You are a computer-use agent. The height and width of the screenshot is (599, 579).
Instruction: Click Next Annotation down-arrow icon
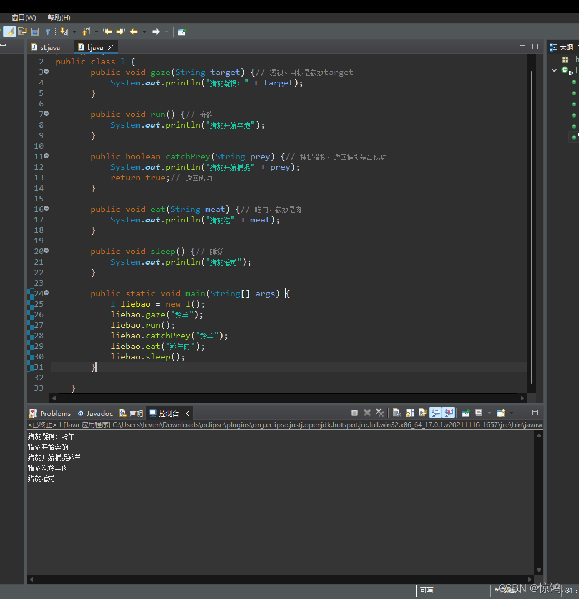64,32
